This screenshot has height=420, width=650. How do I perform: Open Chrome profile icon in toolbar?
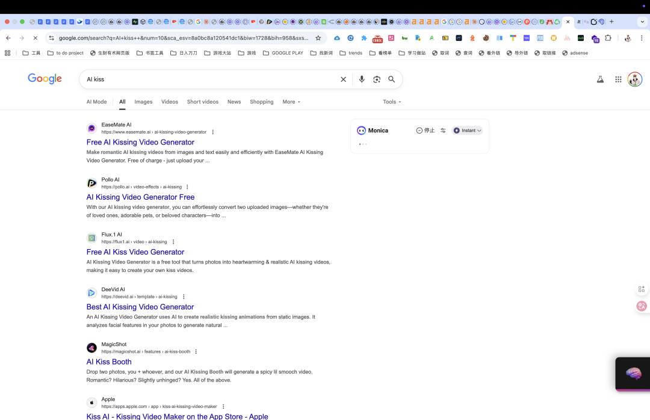628,38
